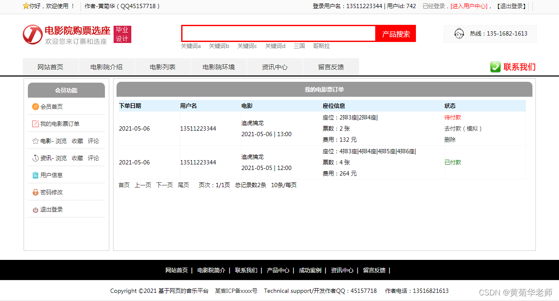This screenshot has width=559, height=301.
Task: Click the 费用：264 元 text
Action: point(340,173)
